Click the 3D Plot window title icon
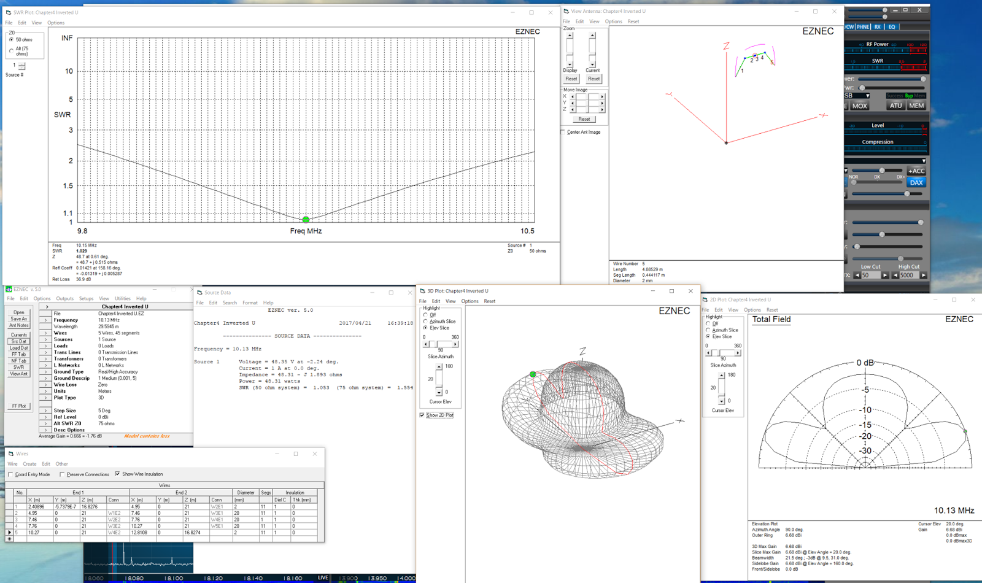Image resolution: width=982 pixels, height=583 pixels. click(x=422, y=291)
